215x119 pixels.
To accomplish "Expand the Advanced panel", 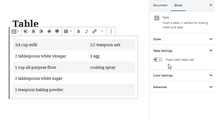I will [x=182, y=87].
